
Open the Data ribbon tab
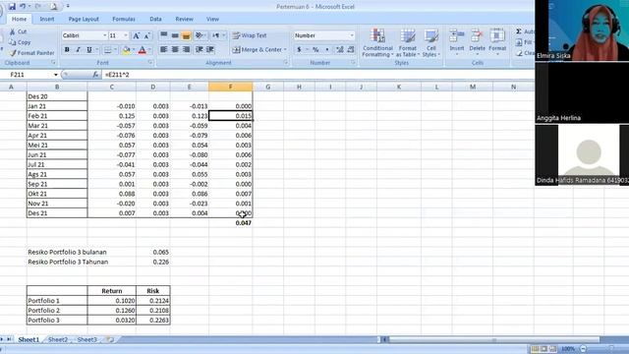[155, 19]
